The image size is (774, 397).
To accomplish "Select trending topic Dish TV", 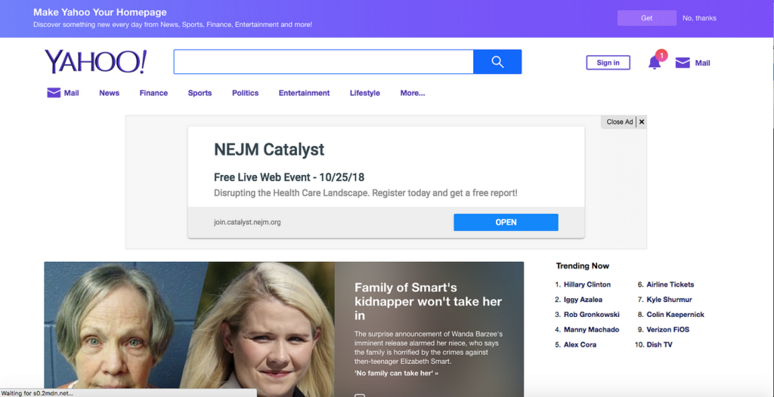I will tap(659, 344).
